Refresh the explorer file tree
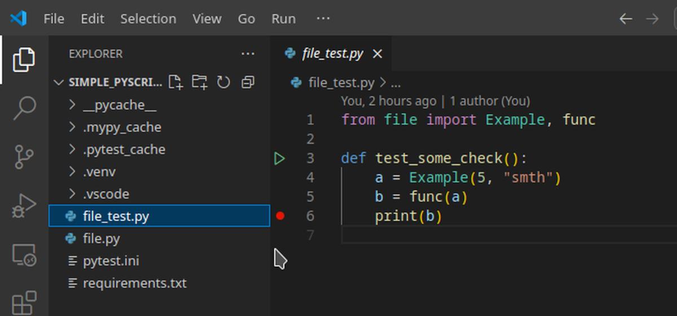The height and width of the screenshot is (316, 677). [223, 82]
